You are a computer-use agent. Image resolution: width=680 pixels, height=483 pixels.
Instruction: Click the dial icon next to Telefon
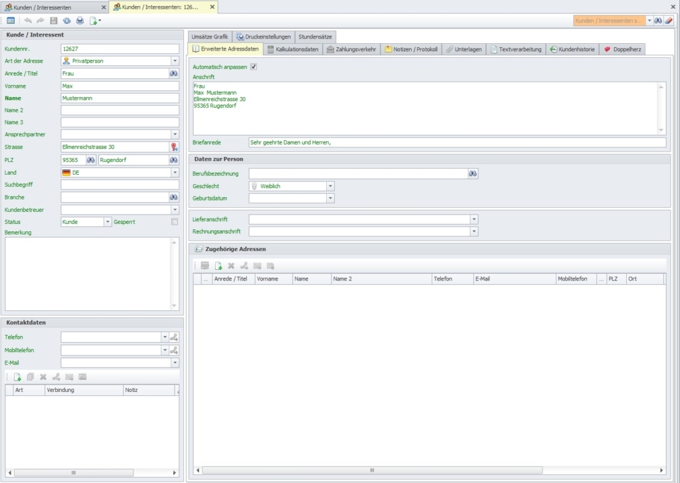174,338
